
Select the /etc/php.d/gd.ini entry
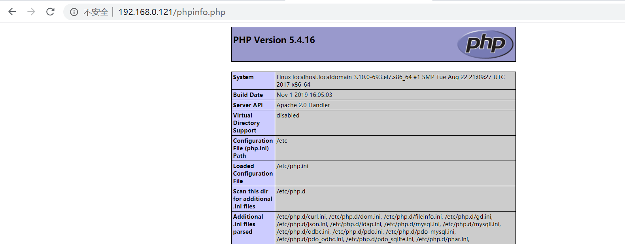point(469,217)
